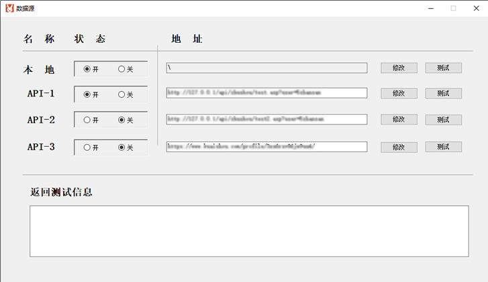
Task: Set 本地 status to 关
Action: coord(121,69)
